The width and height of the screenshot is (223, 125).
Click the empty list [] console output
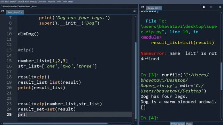tap(143, 107)
